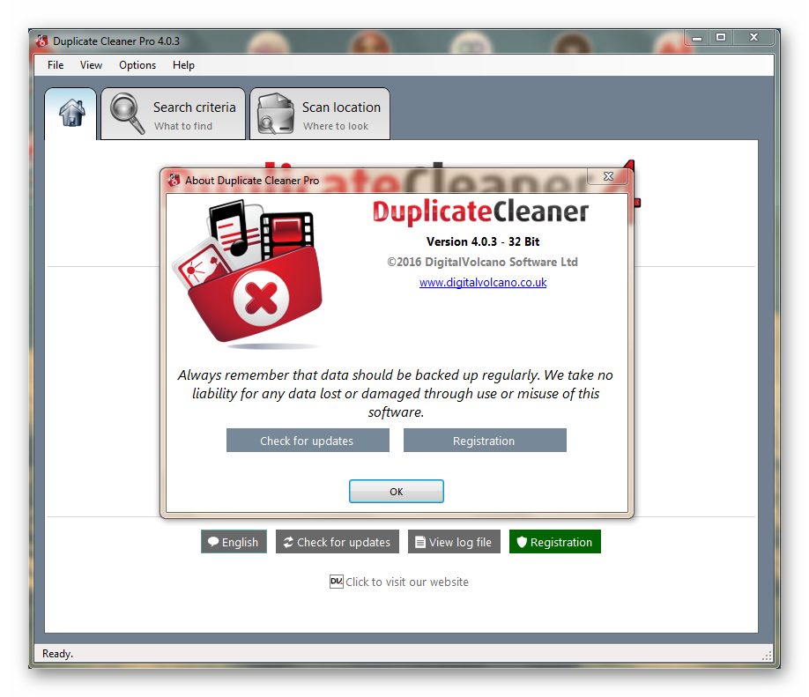The height and width of the screenshot is (697, 809).
Task: Click Check for updates in About dialog
Action: (x=308, y=441)
